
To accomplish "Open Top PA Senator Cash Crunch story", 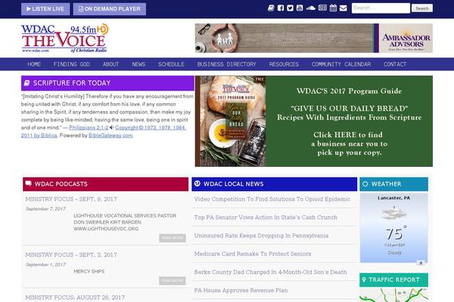I will [266, 217].
